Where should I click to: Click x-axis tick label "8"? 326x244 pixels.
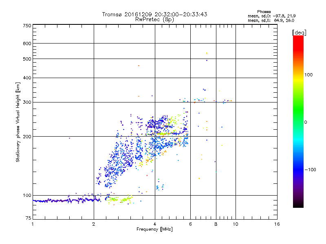pos(216,224)
